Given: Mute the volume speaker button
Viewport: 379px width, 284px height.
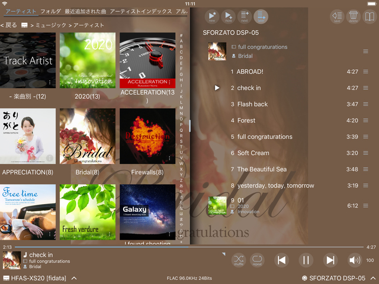Looking at the screenshot, I should tap(354, 260).
